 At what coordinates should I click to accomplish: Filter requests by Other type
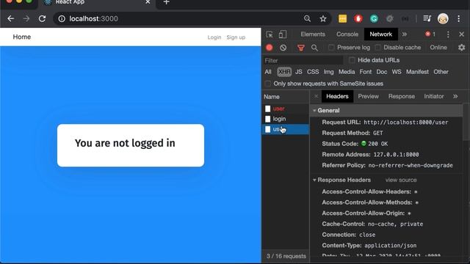441,72
